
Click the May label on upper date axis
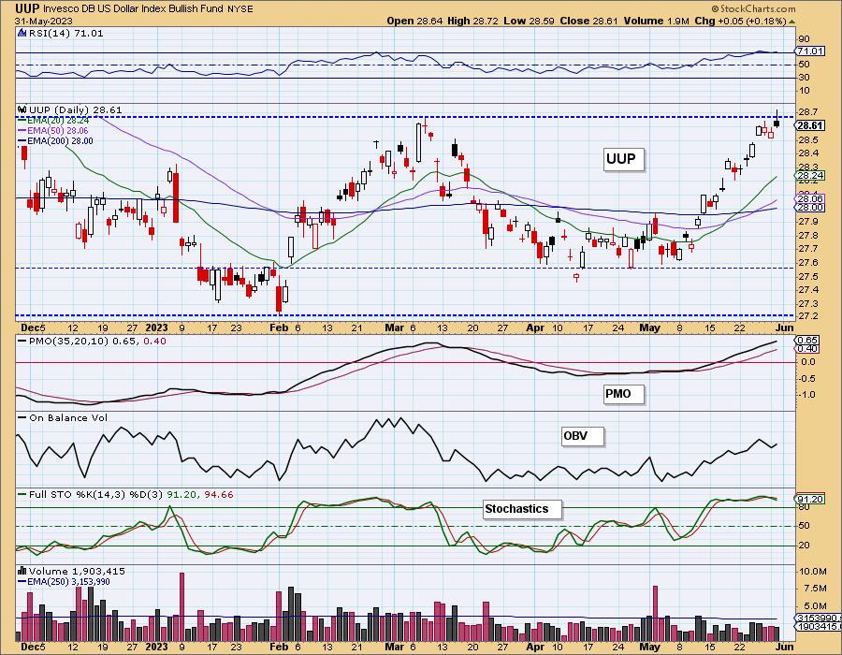tap(650, 327)
